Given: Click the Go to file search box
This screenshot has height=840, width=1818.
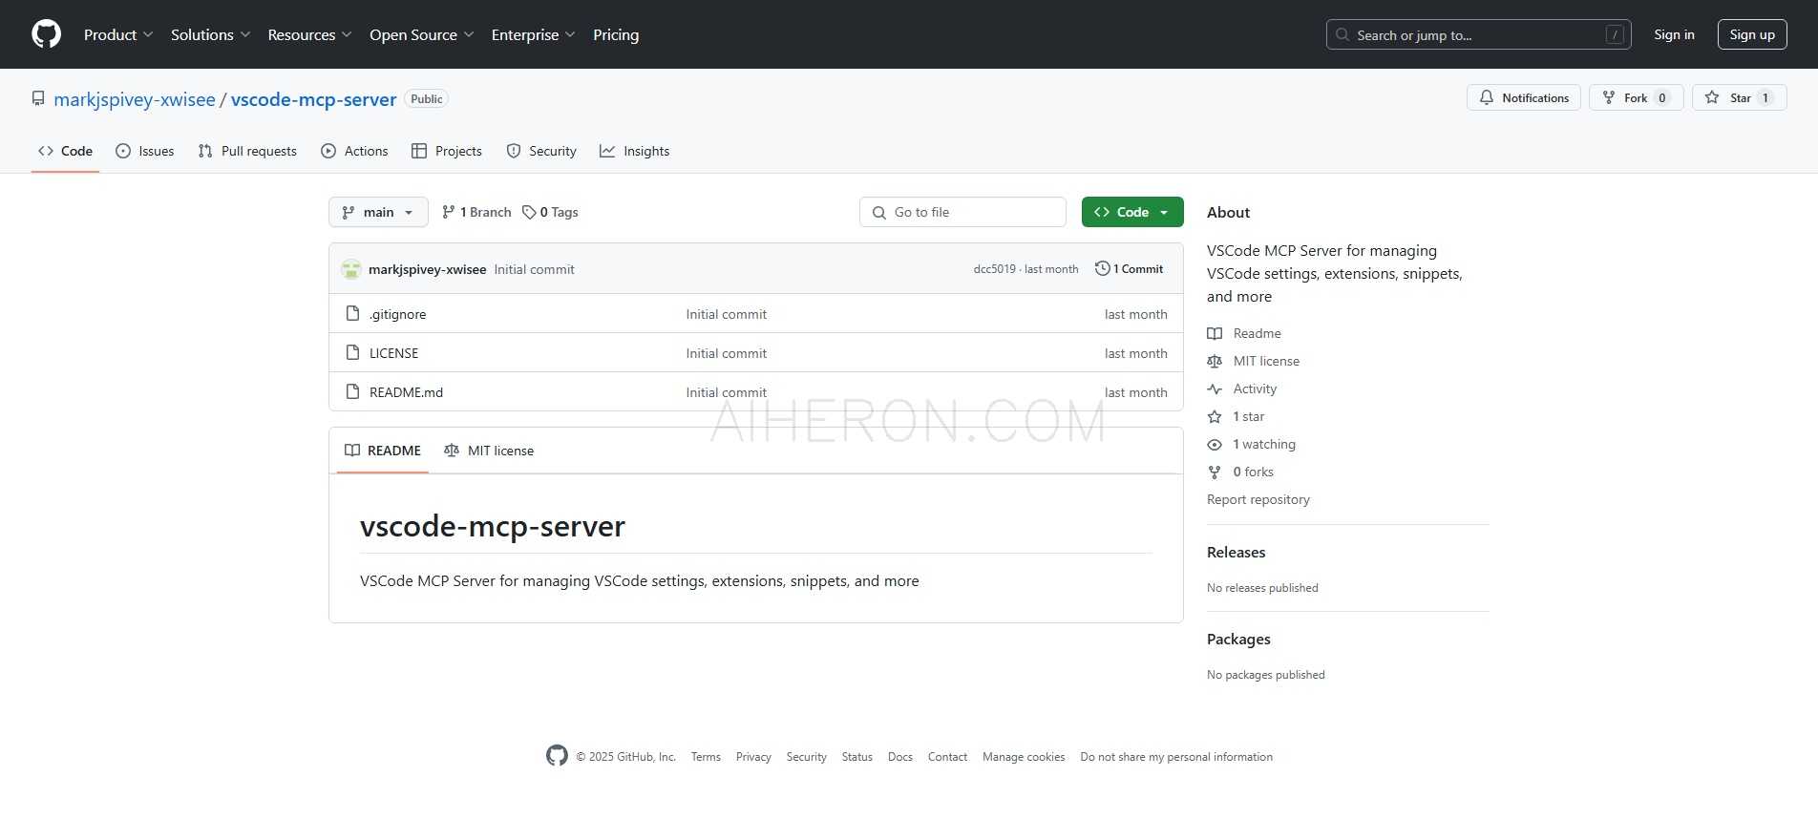Looking at the screenshot, I should [x=962, y=212].
